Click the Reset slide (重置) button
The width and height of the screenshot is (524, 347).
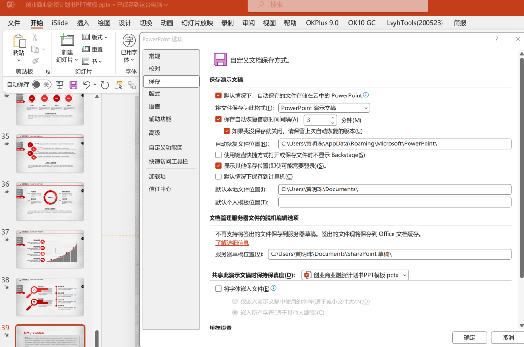[93, 49]
